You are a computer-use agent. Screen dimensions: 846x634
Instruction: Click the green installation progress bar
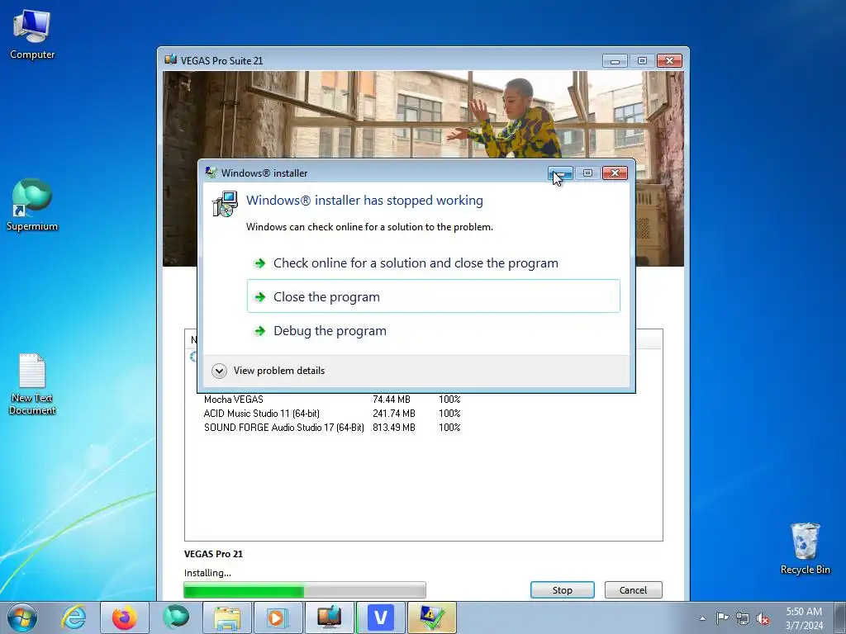(304, 590)
